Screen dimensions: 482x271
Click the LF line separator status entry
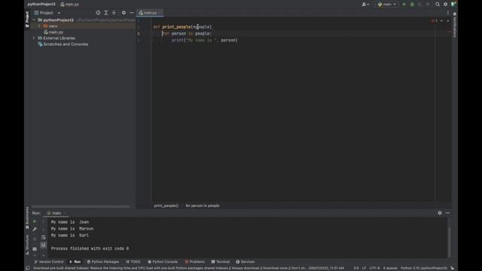point(364,268)
